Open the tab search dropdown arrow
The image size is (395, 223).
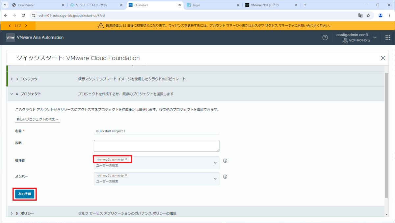pyautogui.click(x=5, y=5)
